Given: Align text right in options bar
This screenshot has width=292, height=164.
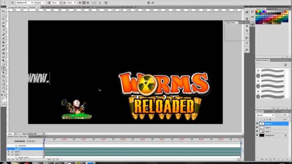Looking at the screenshot, I should coord(88,3).
